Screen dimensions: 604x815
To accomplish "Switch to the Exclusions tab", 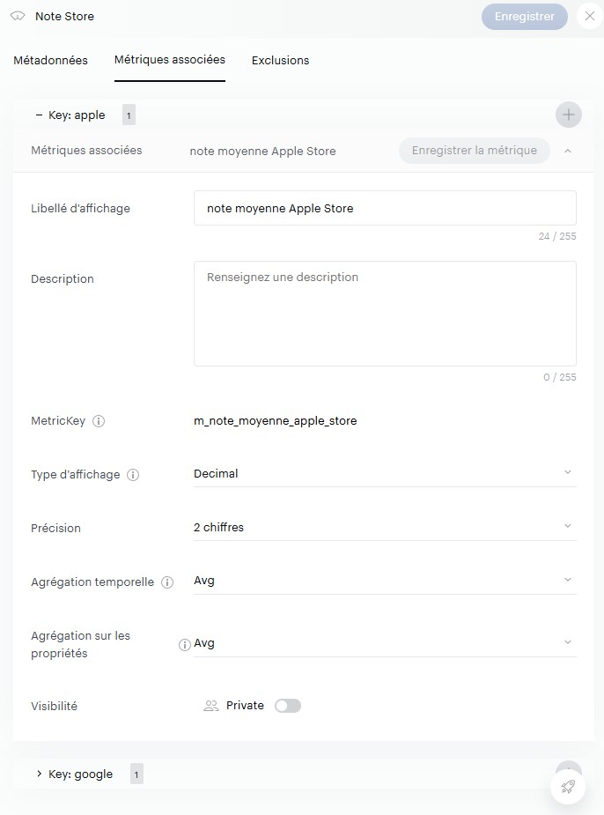I will pos(280,61).
